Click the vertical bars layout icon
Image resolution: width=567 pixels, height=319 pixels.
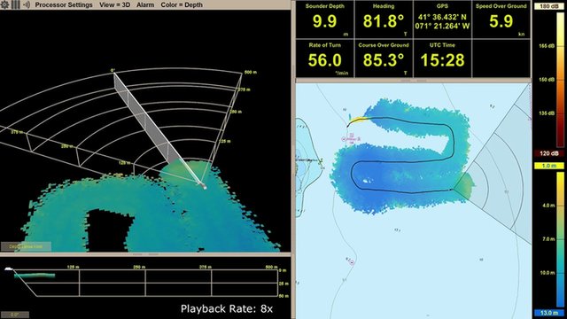[16, 4]
